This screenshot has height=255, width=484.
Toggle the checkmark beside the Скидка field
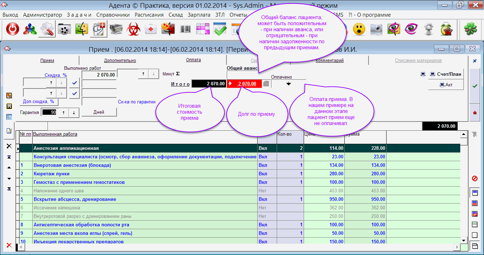[74, 83]
